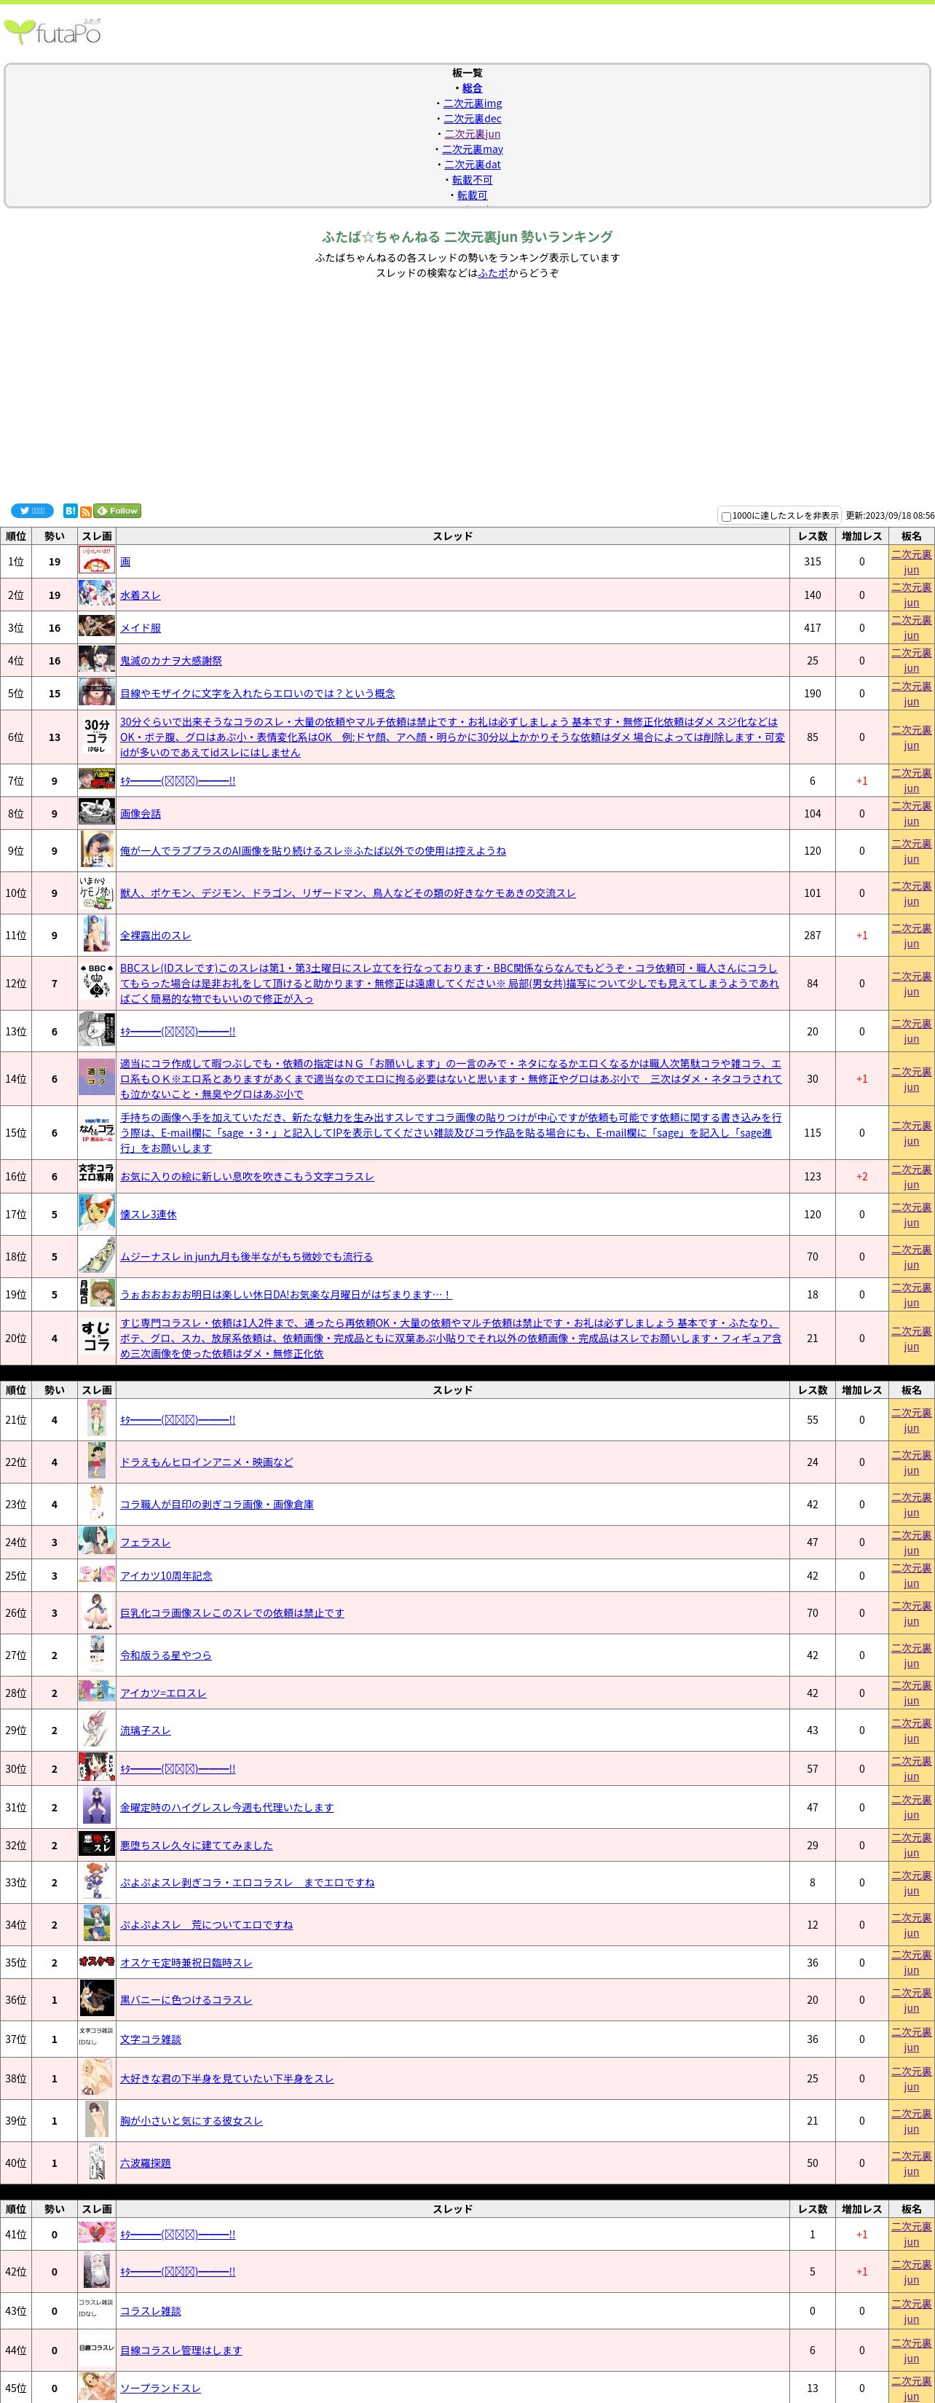Open アイカツ10周年記念 thread
The image size is (935, 2403).
[x=166, y=1575]
